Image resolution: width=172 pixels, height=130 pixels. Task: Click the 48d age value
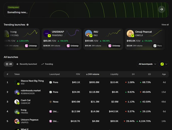tap(164, 102)
